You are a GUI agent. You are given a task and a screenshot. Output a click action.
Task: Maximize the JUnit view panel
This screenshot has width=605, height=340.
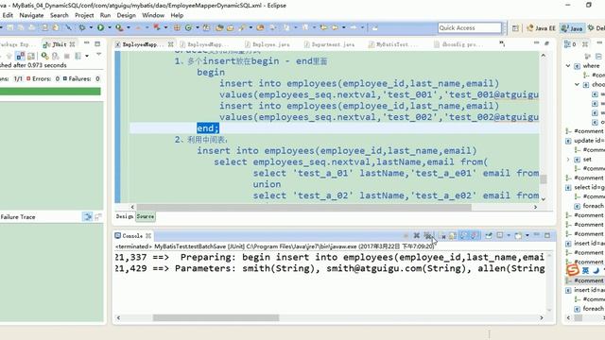tap(97, 43)
